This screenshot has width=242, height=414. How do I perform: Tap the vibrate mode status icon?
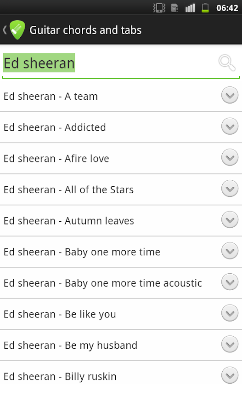[x=159, y=8]
